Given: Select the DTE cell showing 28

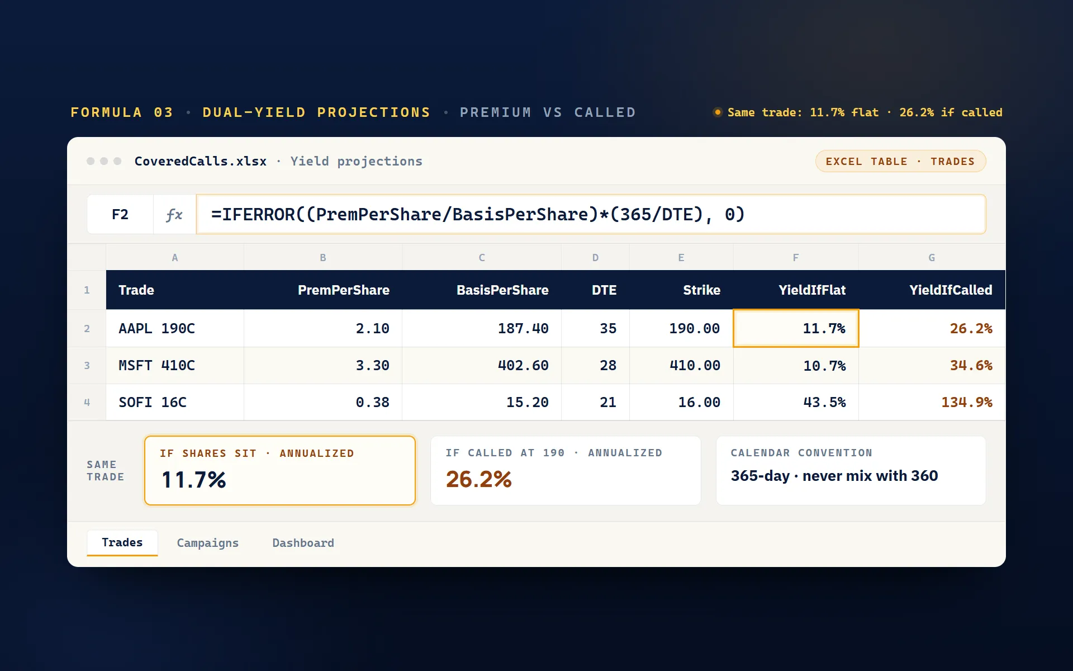Looking at the screenshot, I should [596, 365].
